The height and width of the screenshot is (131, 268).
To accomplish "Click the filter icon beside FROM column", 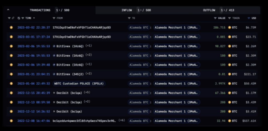I will pyautogui.click(x=54, y=18).
